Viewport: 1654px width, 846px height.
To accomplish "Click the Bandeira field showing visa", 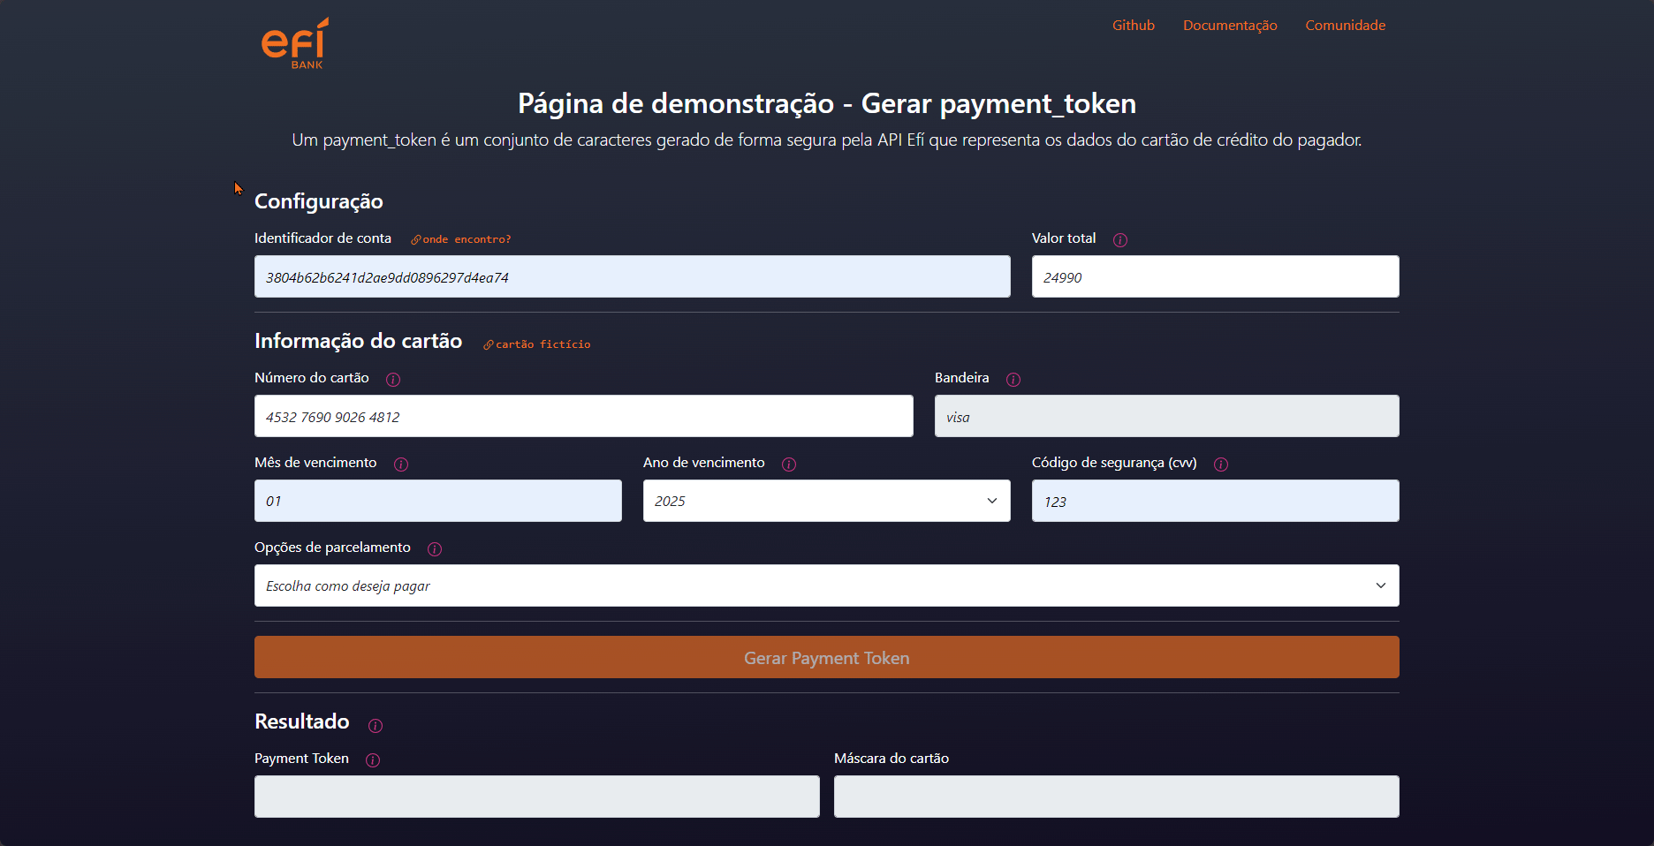I will (1167, 416).
